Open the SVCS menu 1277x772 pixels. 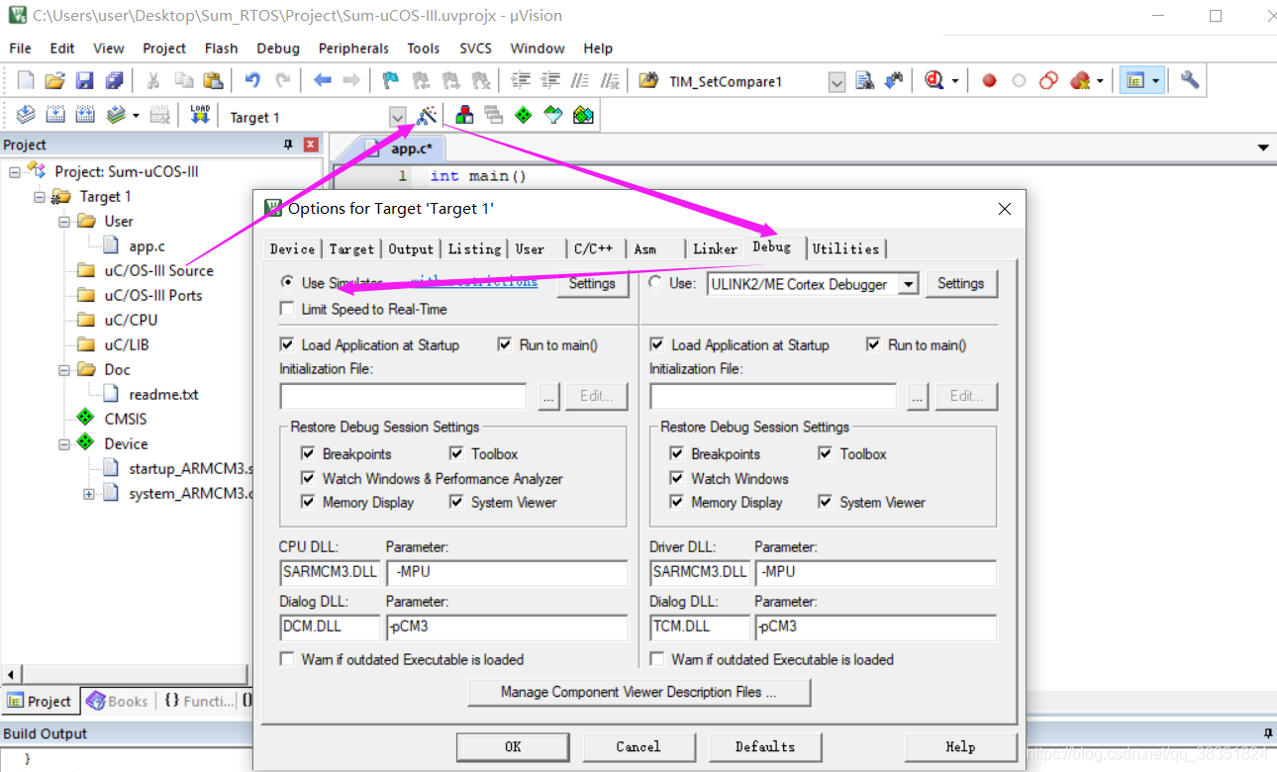tap(475, 48)
